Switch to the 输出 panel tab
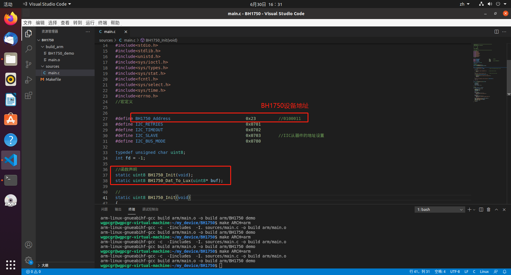Viewport: 511px width, 275px height. tap(118, 209)
